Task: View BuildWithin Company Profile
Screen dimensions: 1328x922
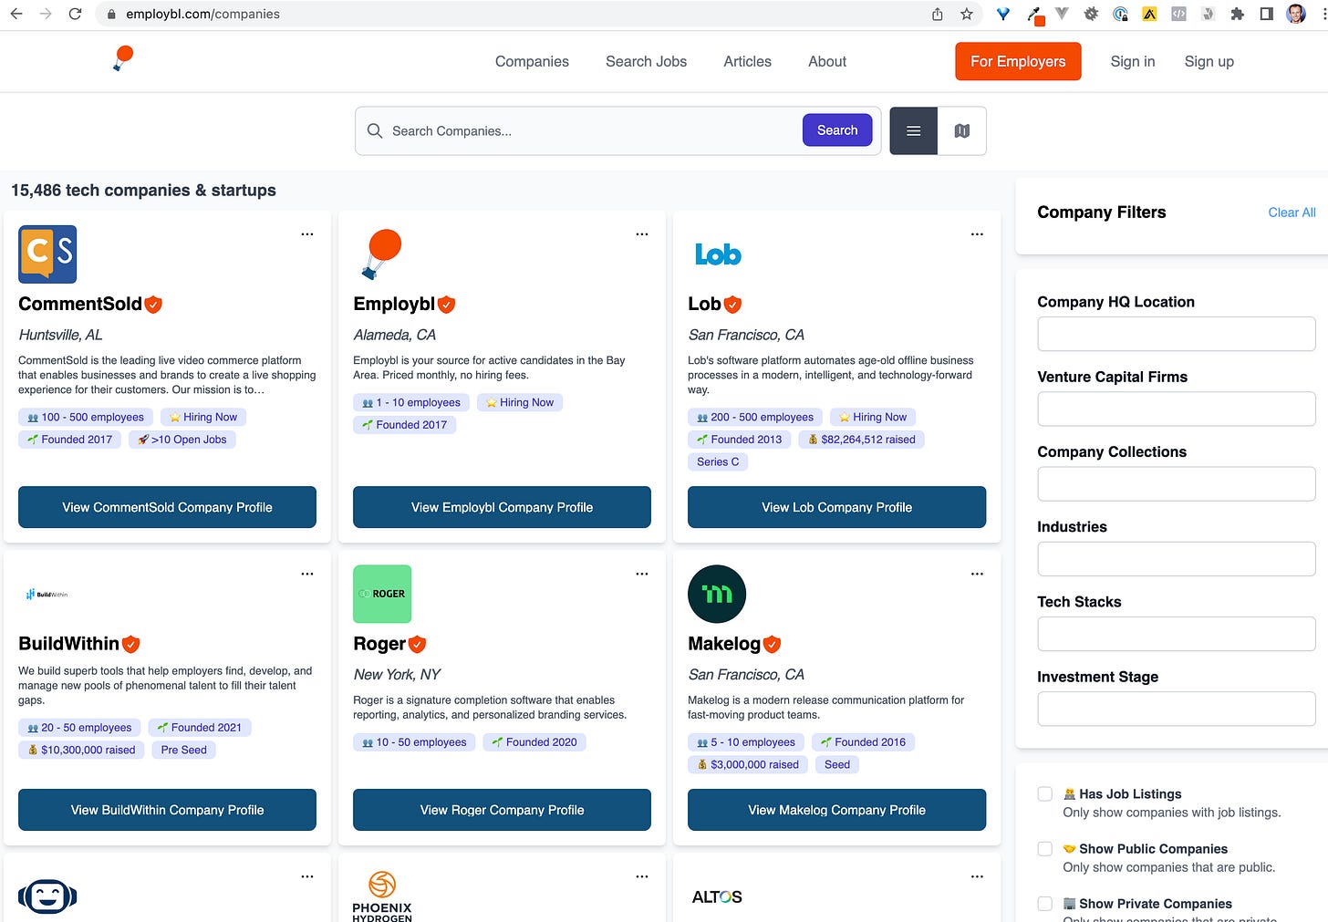Action: pyautogui.click(x=167, y=810)
